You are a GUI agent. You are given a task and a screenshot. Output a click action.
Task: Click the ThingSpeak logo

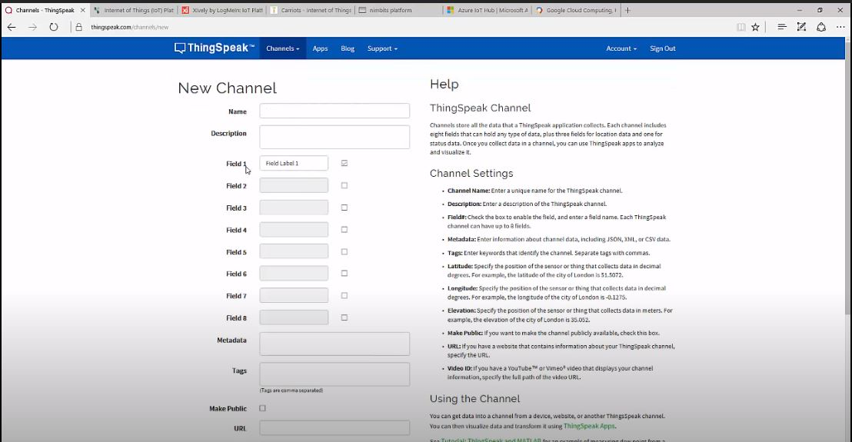click(214, 48)
